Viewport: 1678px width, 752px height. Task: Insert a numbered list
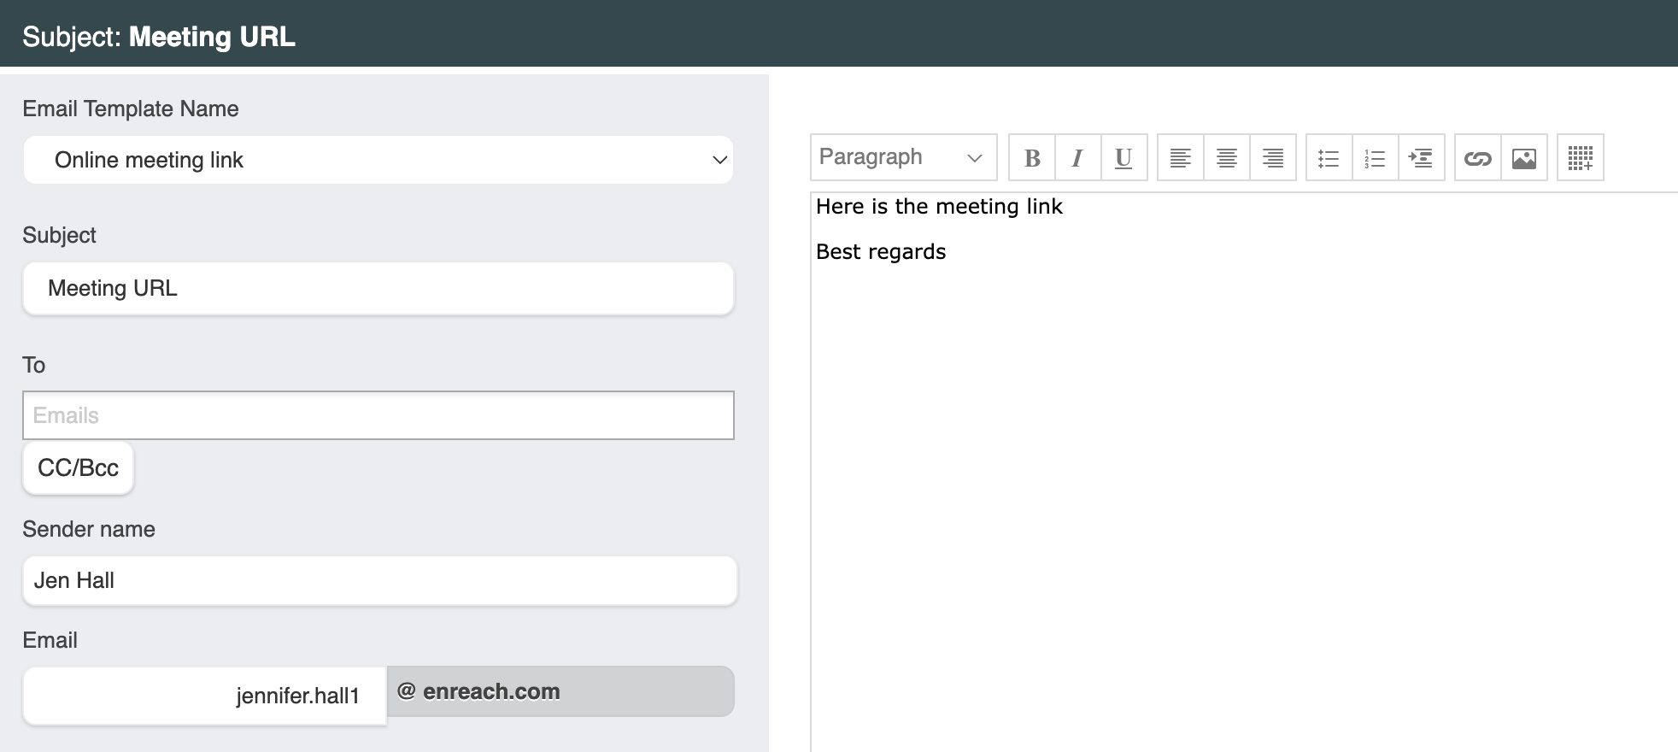coord(1375,158)
